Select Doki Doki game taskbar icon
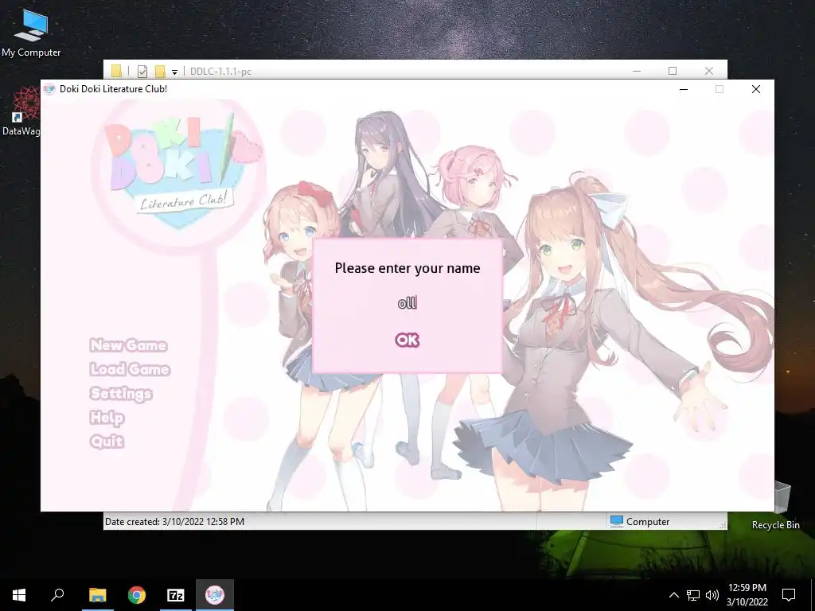 point(215,595)
